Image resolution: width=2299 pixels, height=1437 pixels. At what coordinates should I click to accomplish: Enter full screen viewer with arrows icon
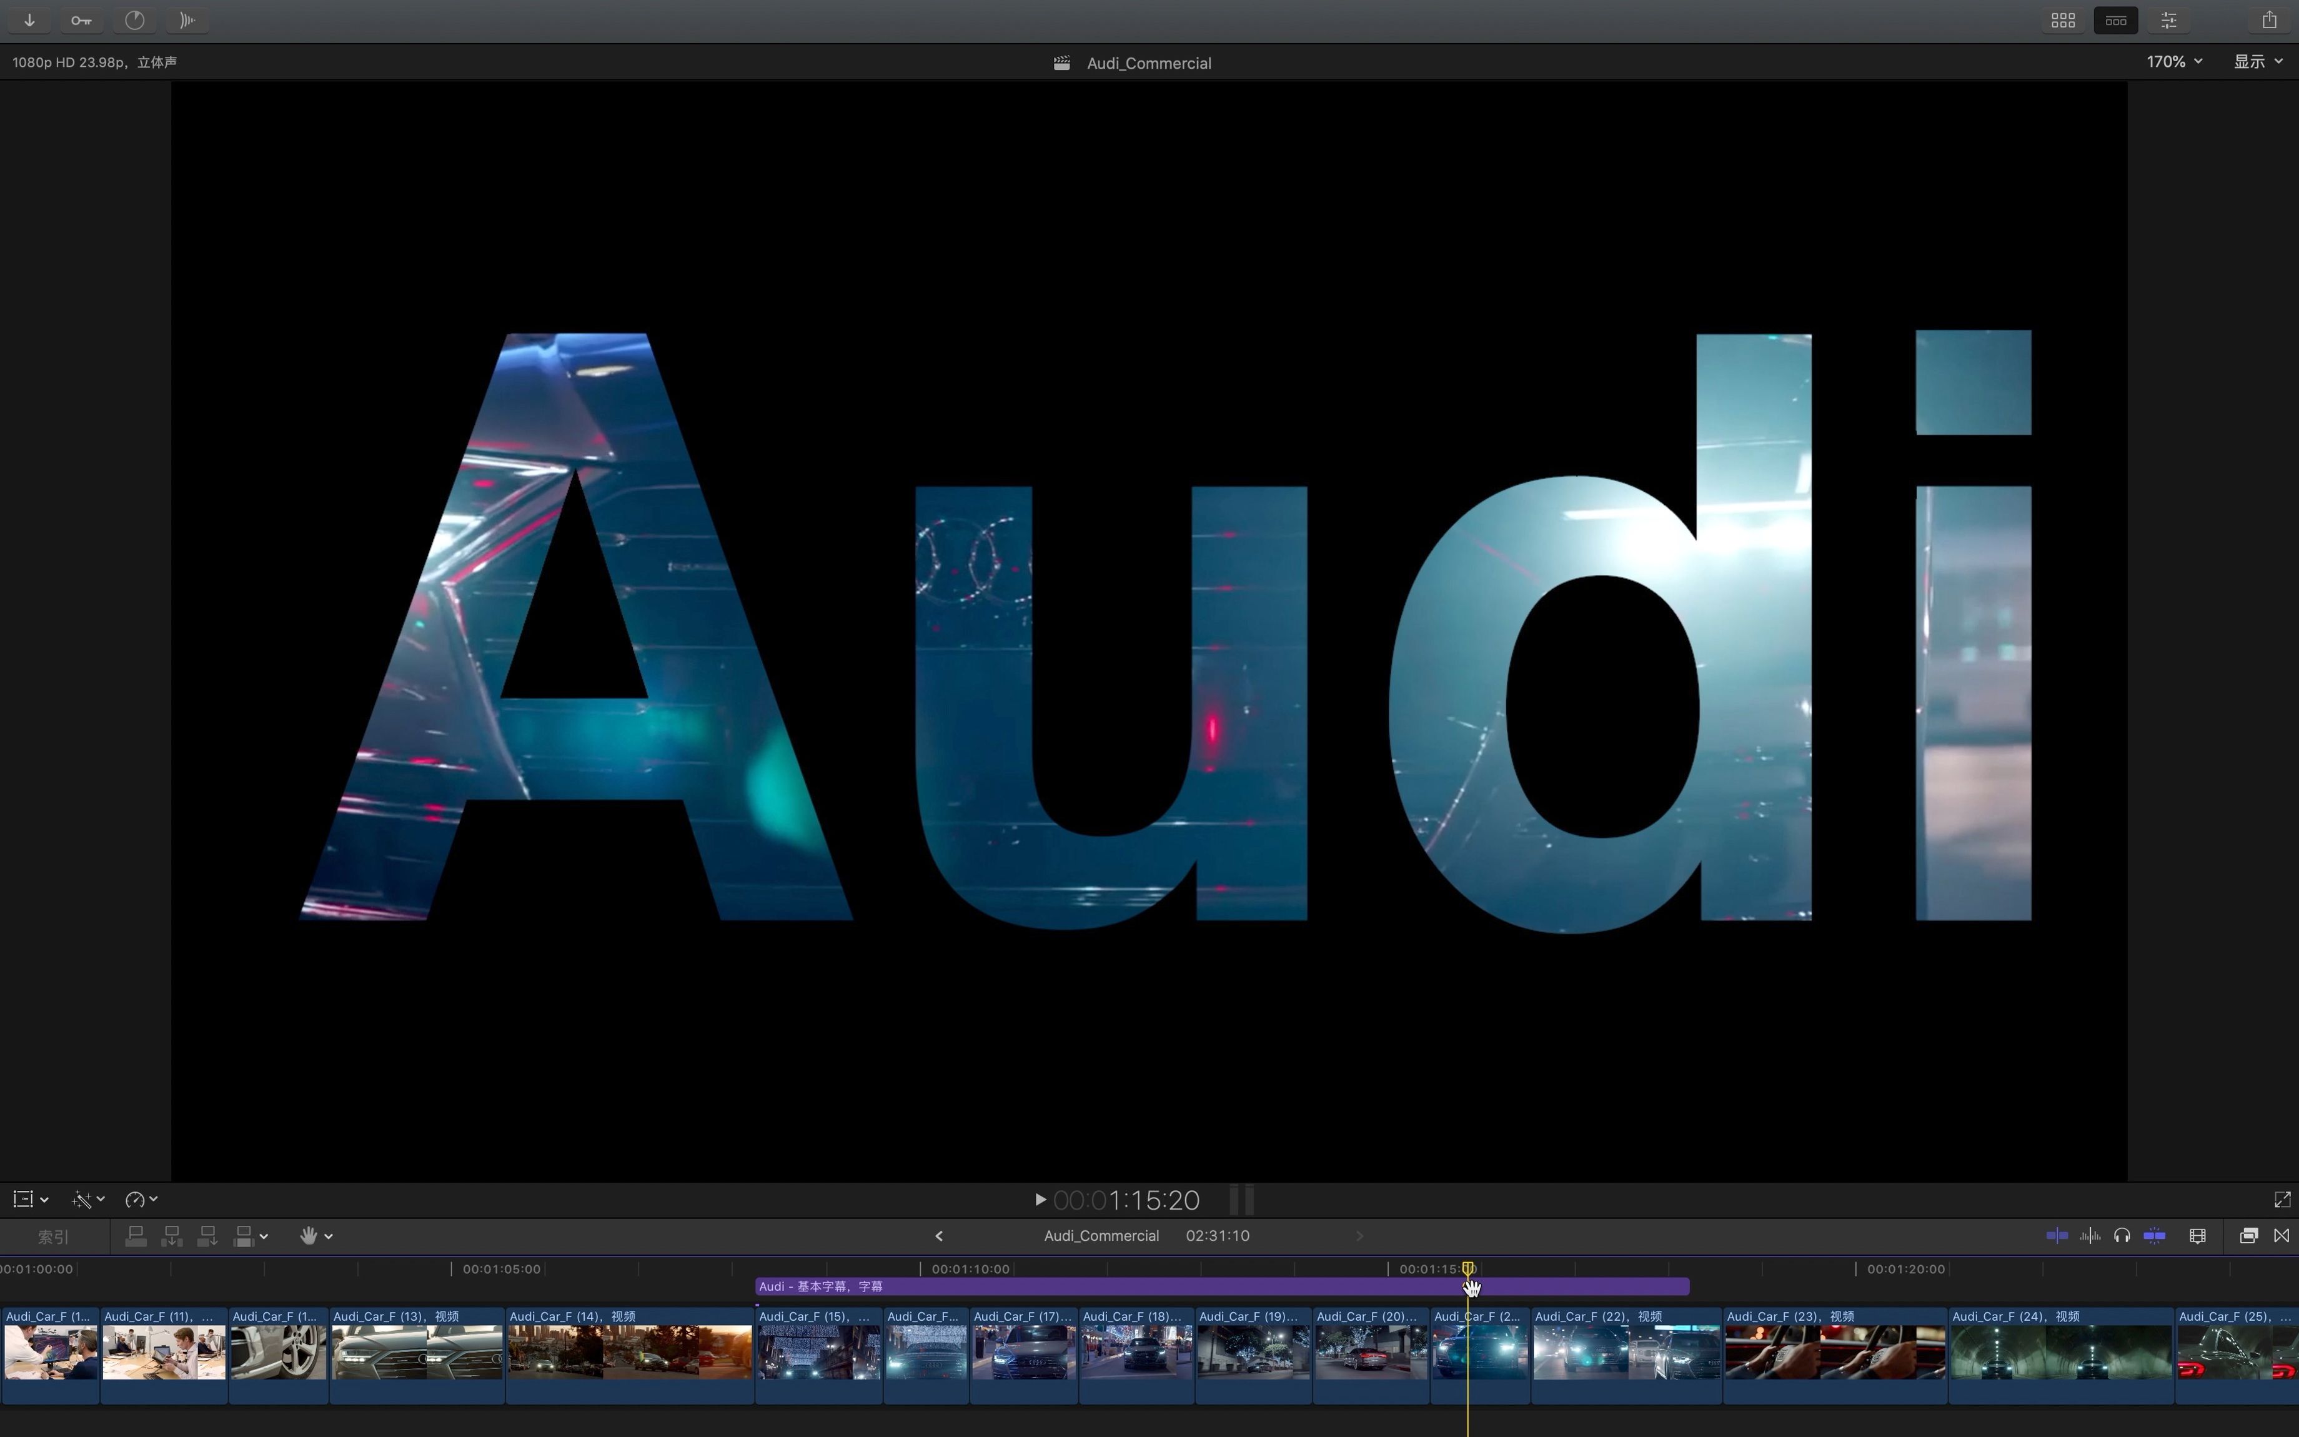pos(2282,1200)
